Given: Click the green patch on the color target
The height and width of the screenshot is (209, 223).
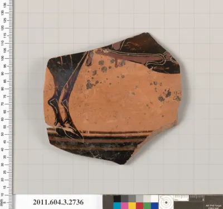Looking at the screenshot, I should 147,206.
